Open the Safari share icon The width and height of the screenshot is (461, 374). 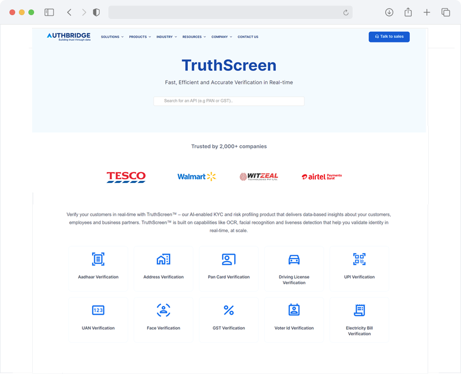pos(408,12)
